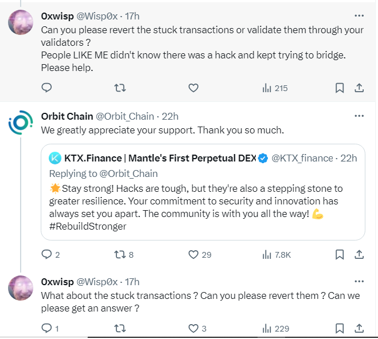Reply to the top 0xwisp tweet
The image size is (378, 339).
(47, 88)
